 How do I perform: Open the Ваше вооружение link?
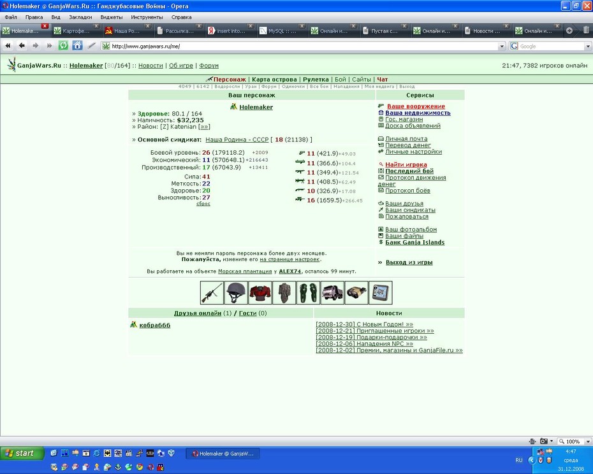[416, 106]
